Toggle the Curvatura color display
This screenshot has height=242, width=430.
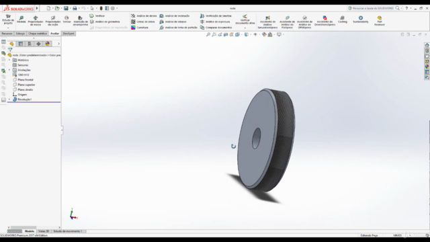(140, 28)
